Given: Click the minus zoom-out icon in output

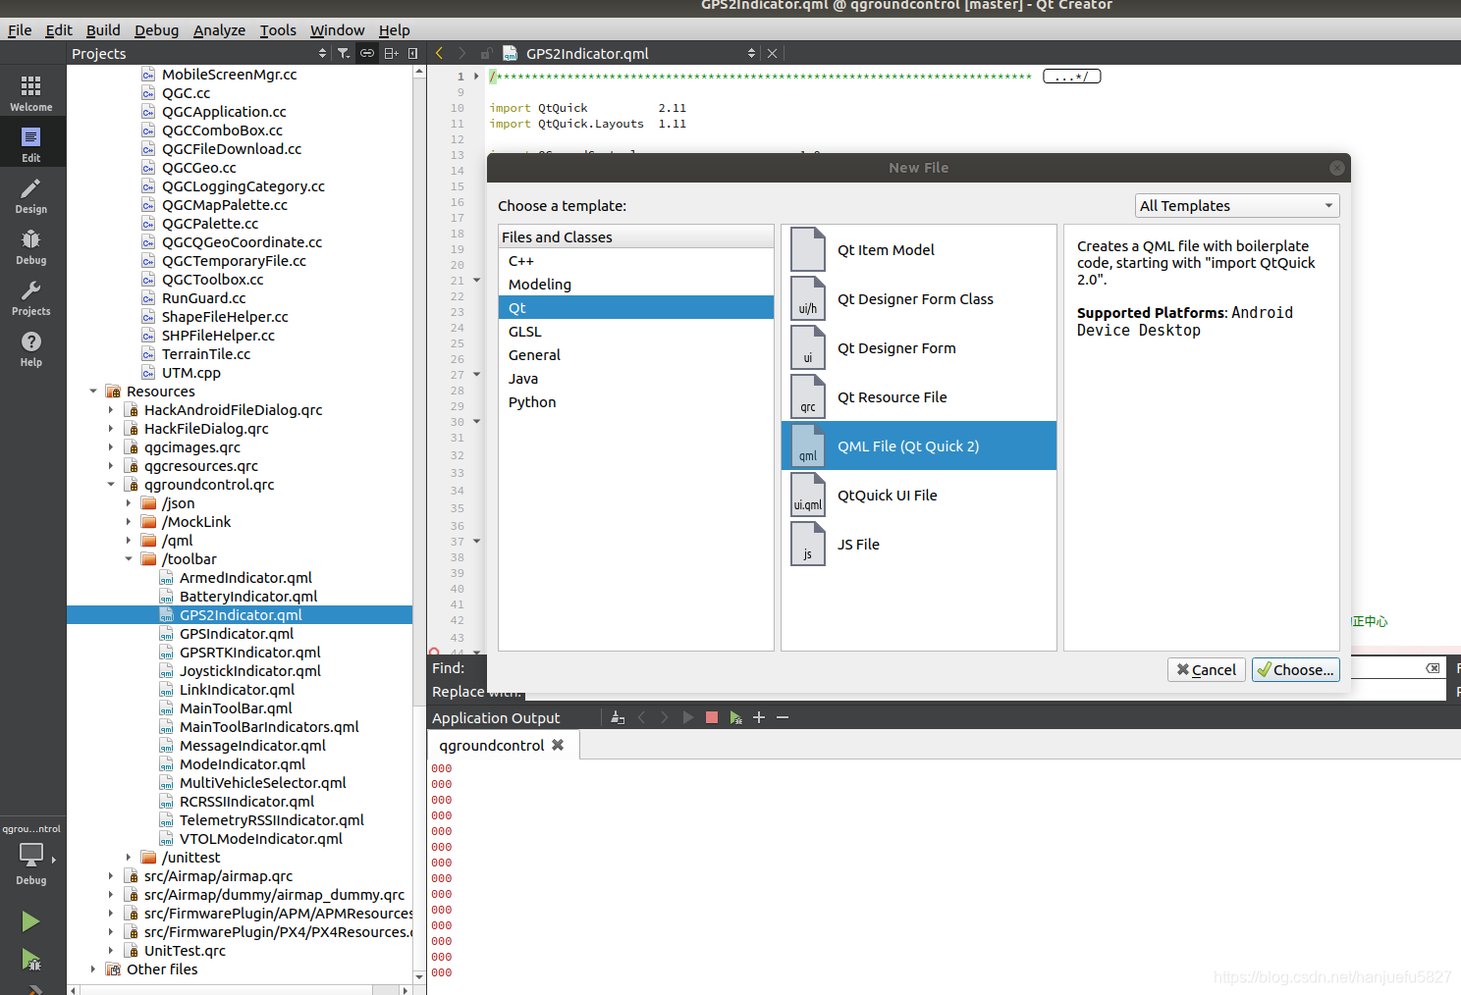Looking at the screenshot, I should pyautogui.click(x=783, y=717).
